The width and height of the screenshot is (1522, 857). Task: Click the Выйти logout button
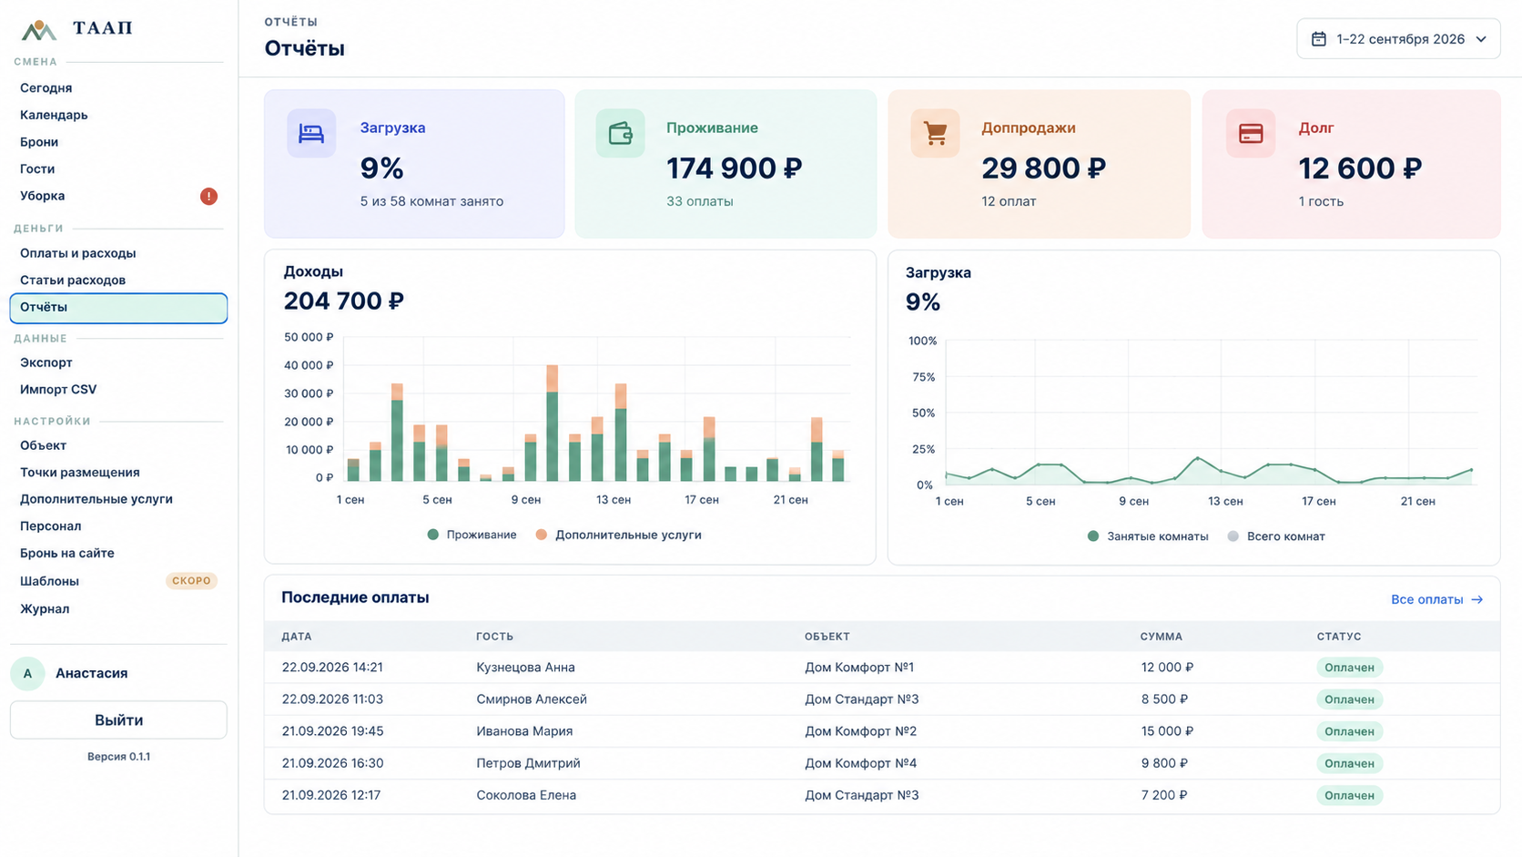coord(118,720)
